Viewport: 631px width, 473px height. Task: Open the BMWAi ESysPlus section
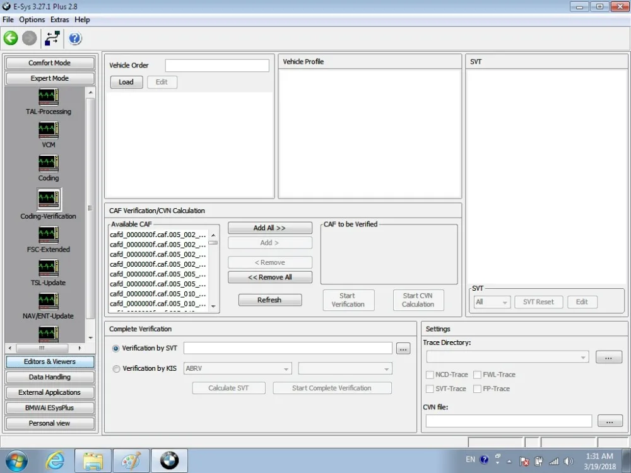[x=50, y=408]
